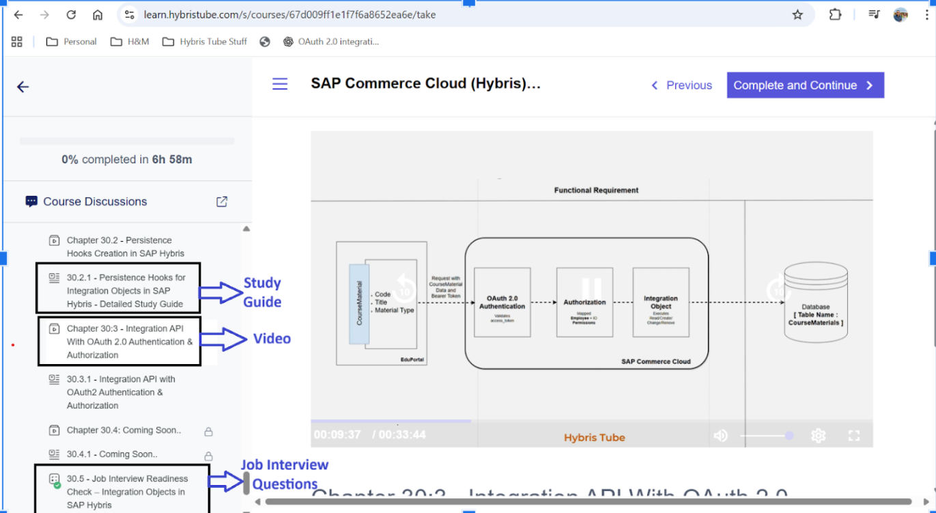Open Course Discussions in external window icon
936x513 pixels.
pyautogui.click(x=222, y=202)
